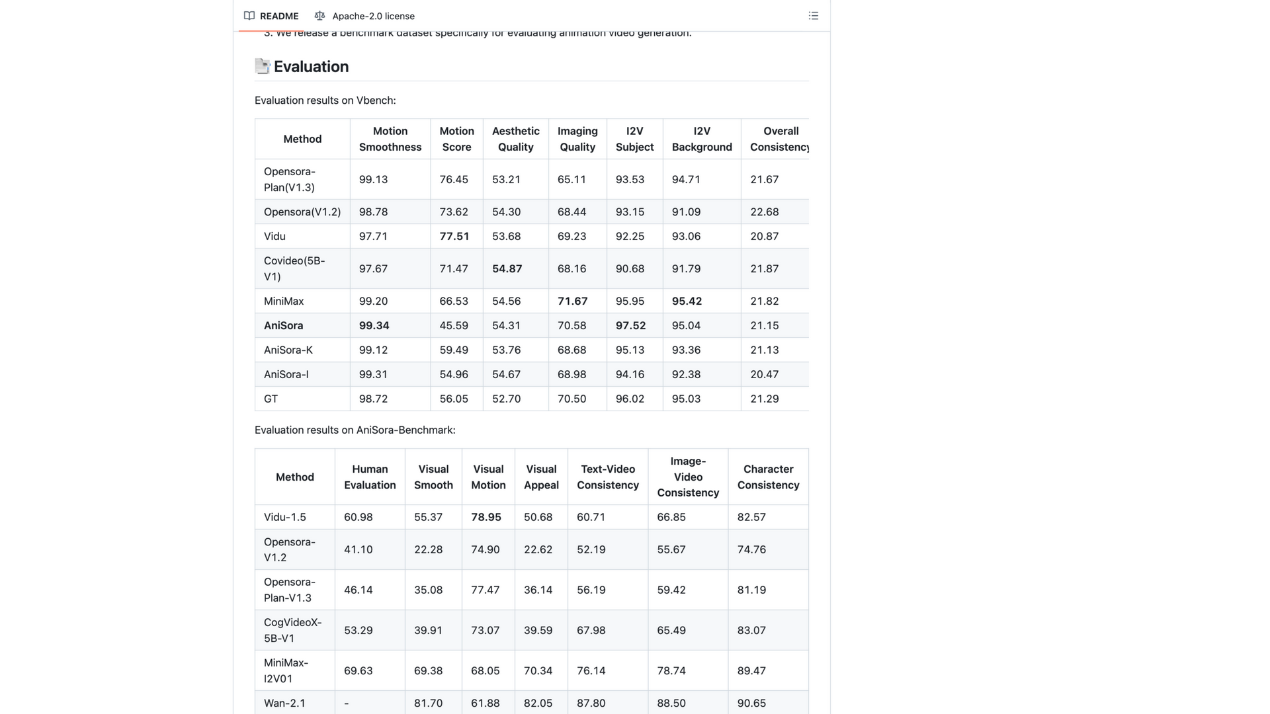This screenshot has height=714, width=1270.
Task: Click AniSora's bold 99.34 smoothness value
Action: pos(374,326)
